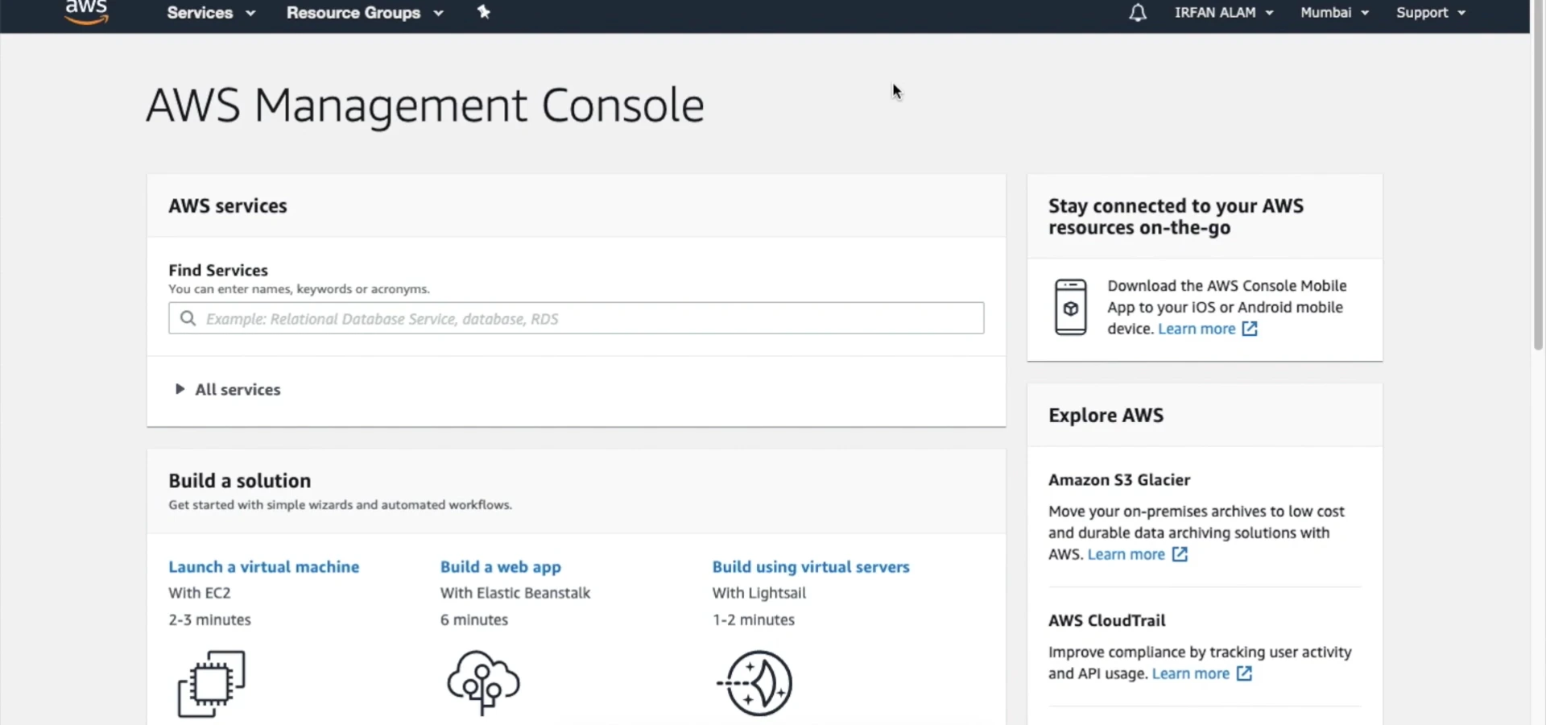1546x725 pixels.
Task: Click the page vertical scrollbar thumb
Action: tap(1539, 175)
